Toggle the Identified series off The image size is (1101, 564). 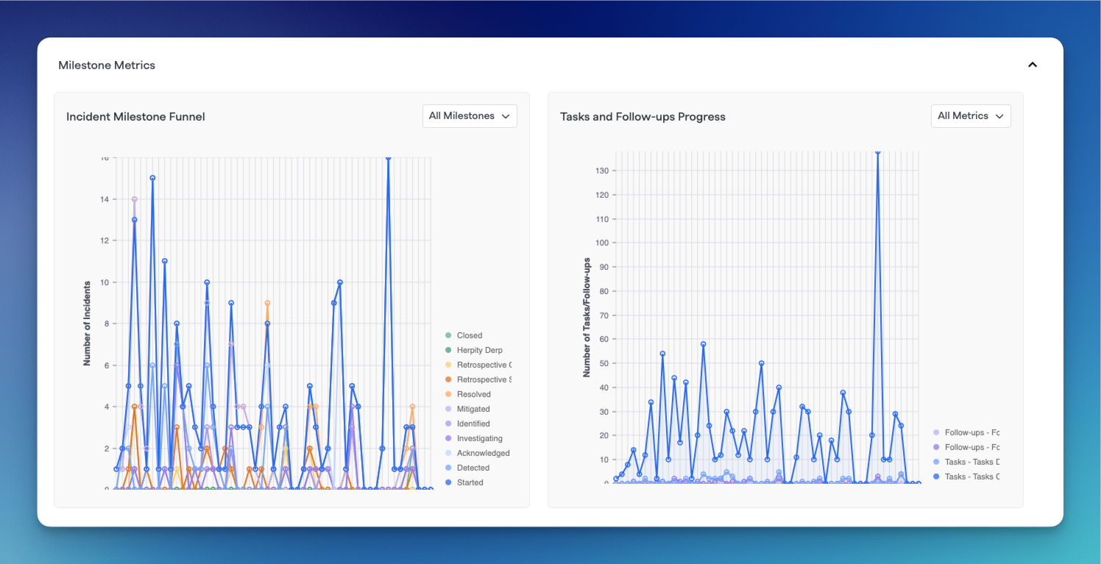[x=470, y=424]
